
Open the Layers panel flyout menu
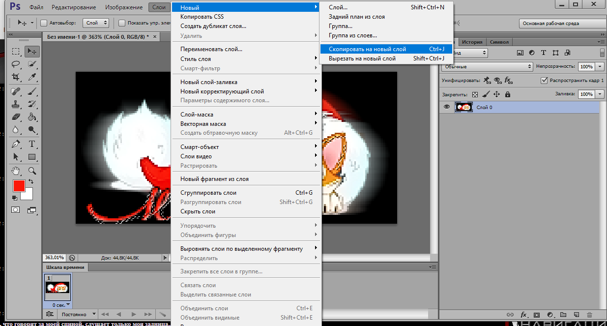coord(601,42)
